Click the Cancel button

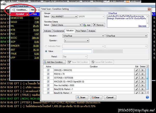(110, 97)
